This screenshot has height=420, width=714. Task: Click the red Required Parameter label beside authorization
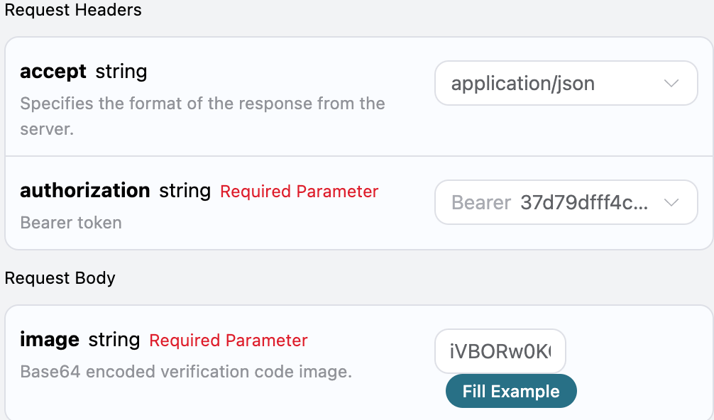299,192
